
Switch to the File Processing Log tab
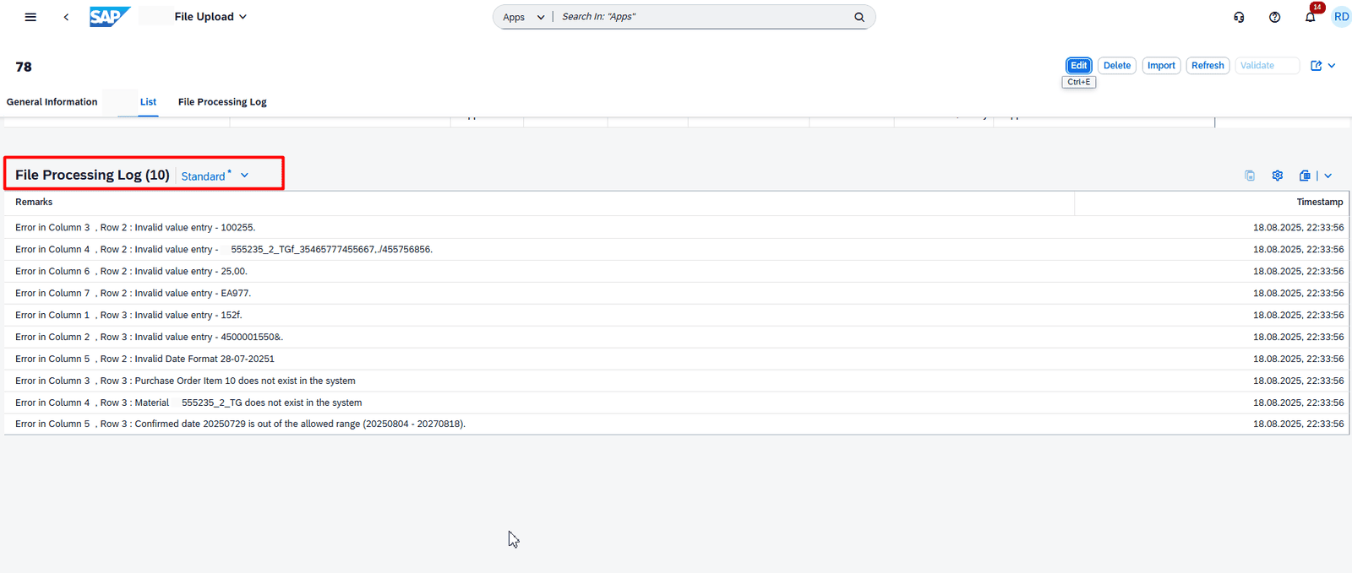point(222,102)
